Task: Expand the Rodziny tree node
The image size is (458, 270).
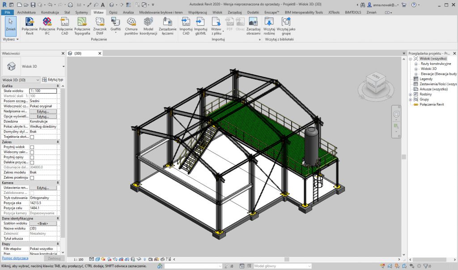Action: pyautogui.click(x=411, y=94)
